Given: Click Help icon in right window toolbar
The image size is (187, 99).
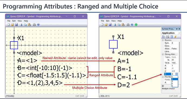Looking at the screenshot, I should (x=132, y=25).
